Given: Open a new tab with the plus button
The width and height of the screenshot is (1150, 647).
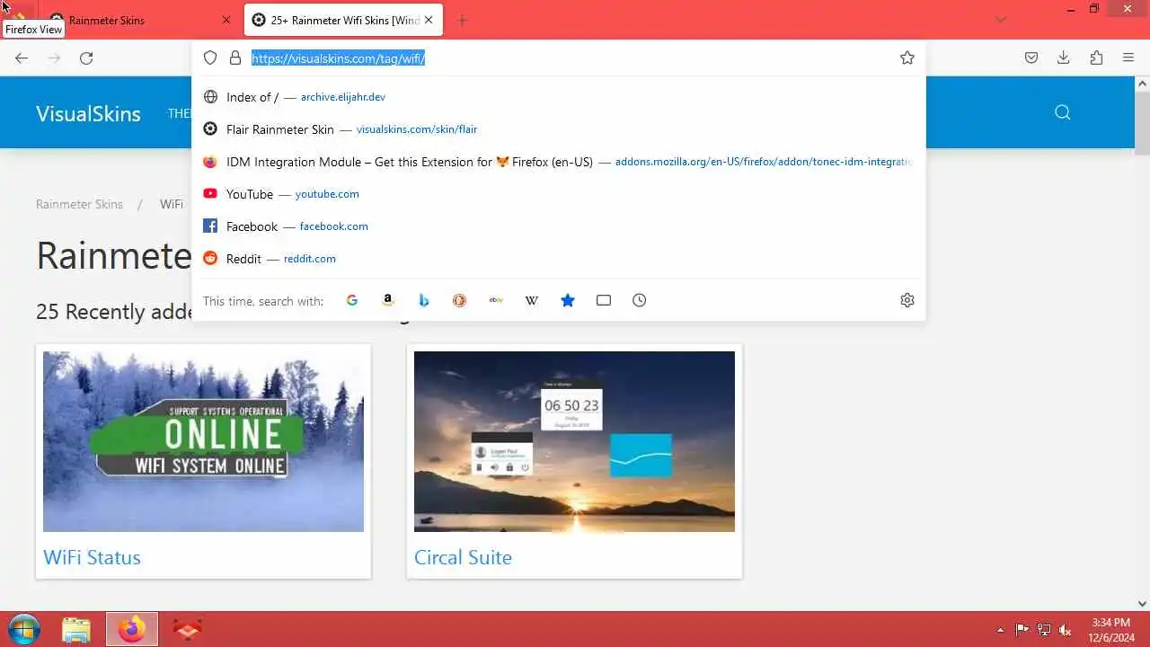Looking at the screenshot, I should point(462,20).
